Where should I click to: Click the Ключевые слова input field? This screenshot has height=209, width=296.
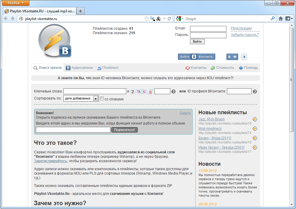95,91
